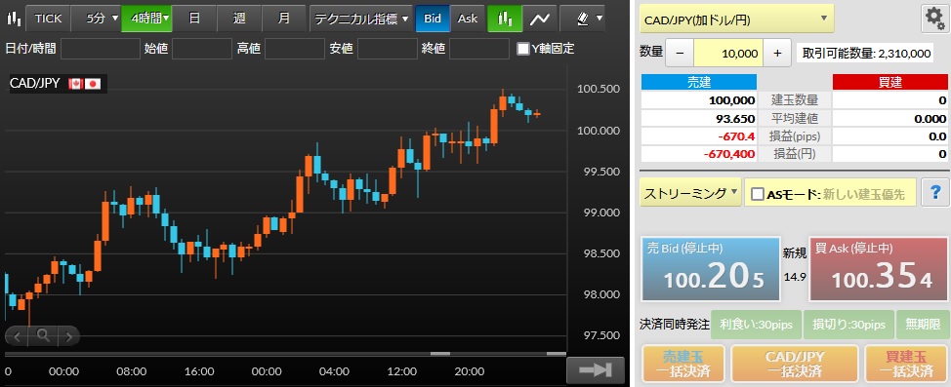Expand the CAD/JPY currency pair dropdown
951x387 pixels.
click(736, 19)
